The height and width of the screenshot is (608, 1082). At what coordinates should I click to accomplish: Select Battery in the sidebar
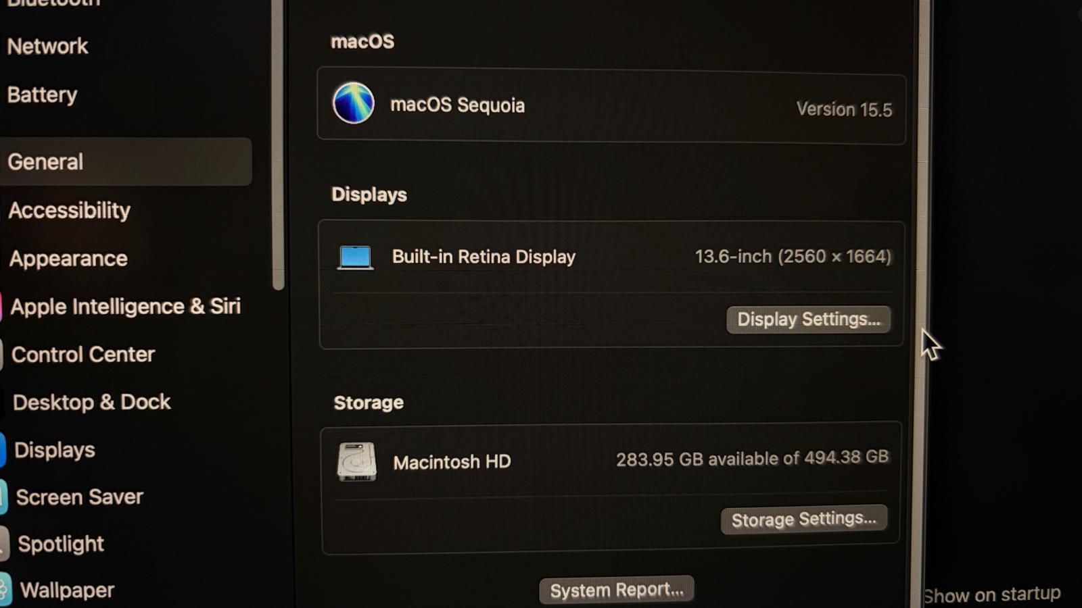(42, 95)
